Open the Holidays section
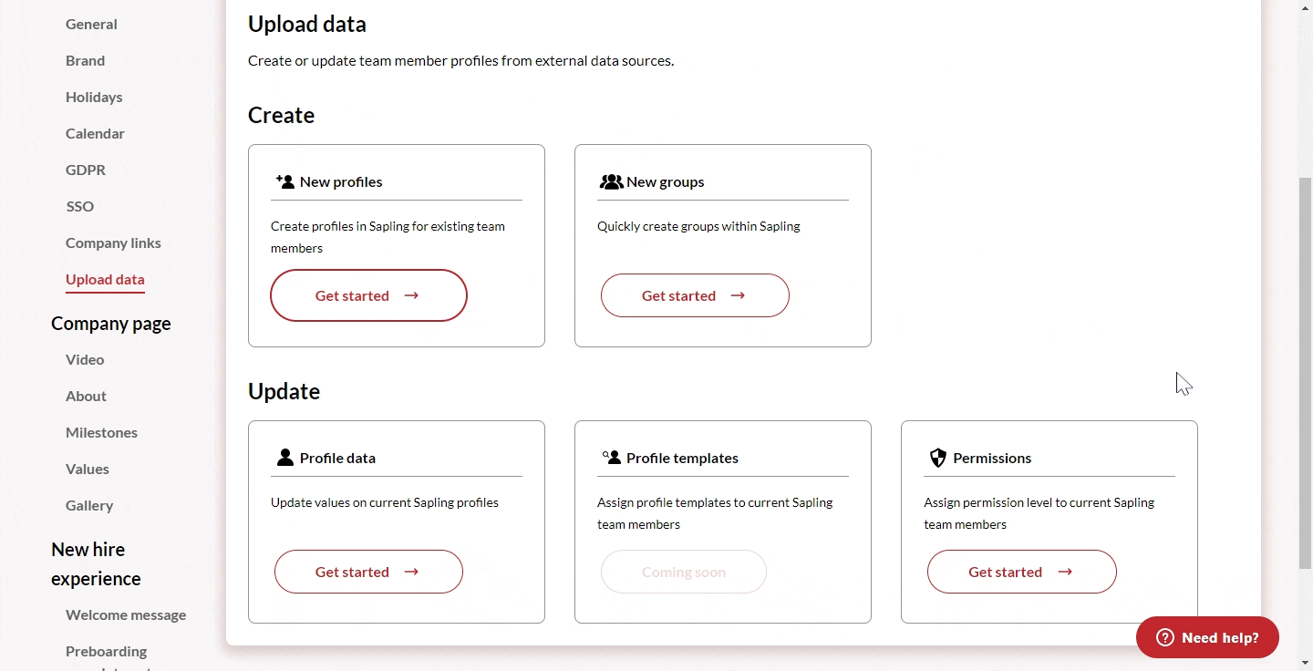 94,97
